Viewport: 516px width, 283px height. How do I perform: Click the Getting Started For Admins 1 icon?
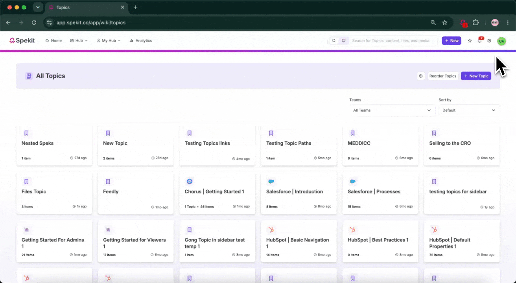(26, 230)
